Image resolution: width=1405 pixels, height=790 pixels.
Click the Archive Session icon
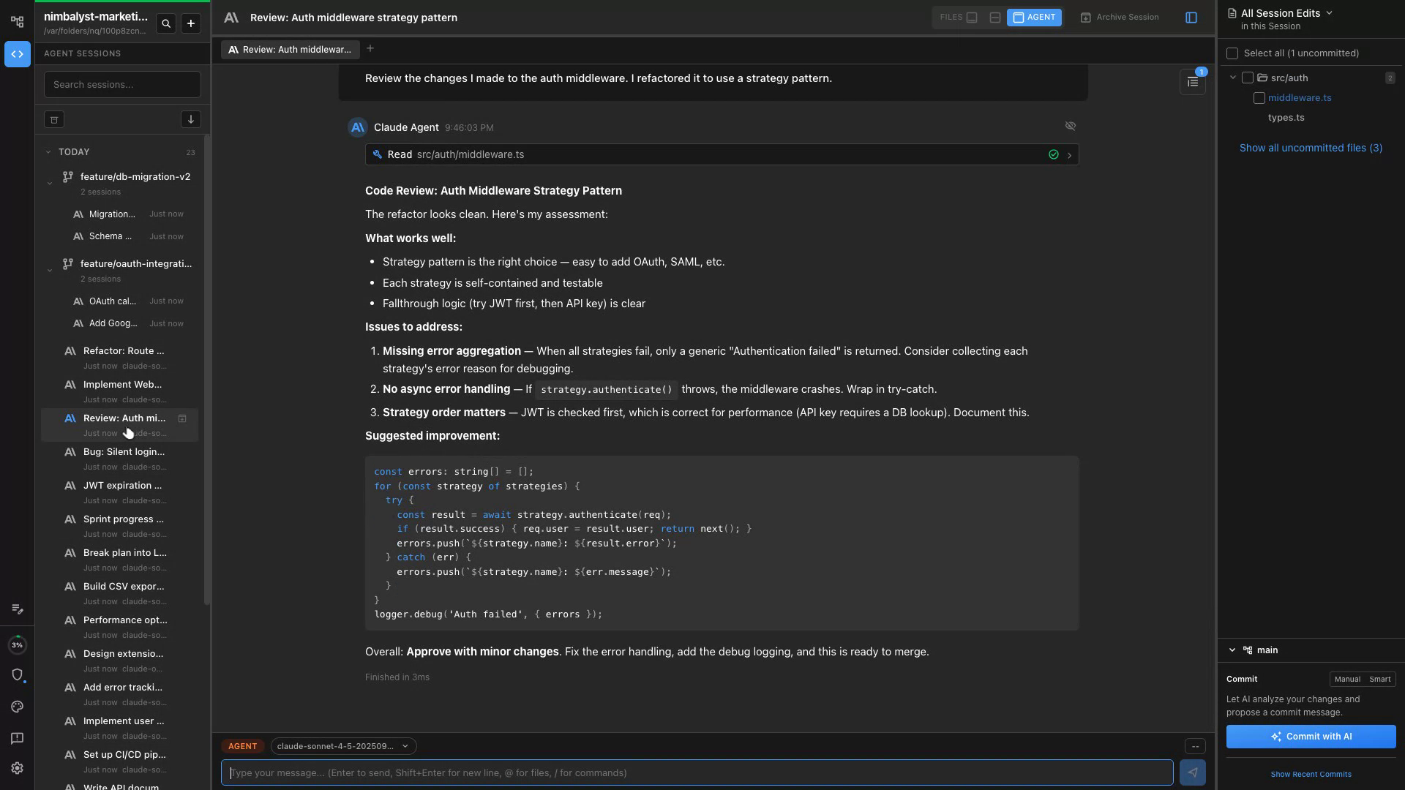point(1086,17)
